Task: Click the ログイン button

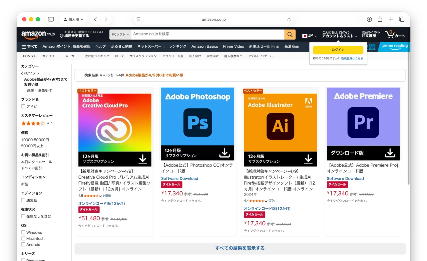Action: 338,50
